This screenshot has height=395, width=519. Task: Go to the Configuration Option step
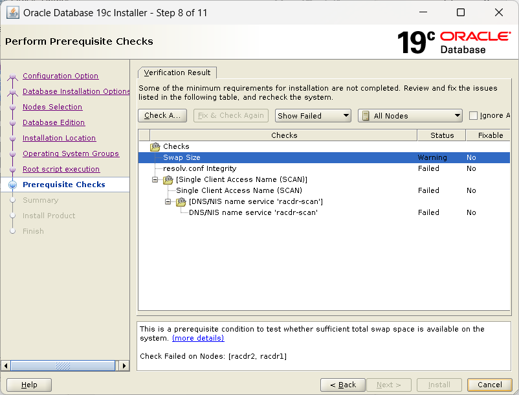61,76
